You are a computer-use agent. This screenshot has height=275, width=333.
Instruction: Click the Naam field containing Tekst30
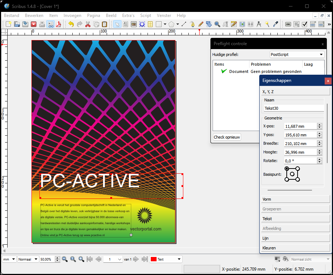coord(294,108)
